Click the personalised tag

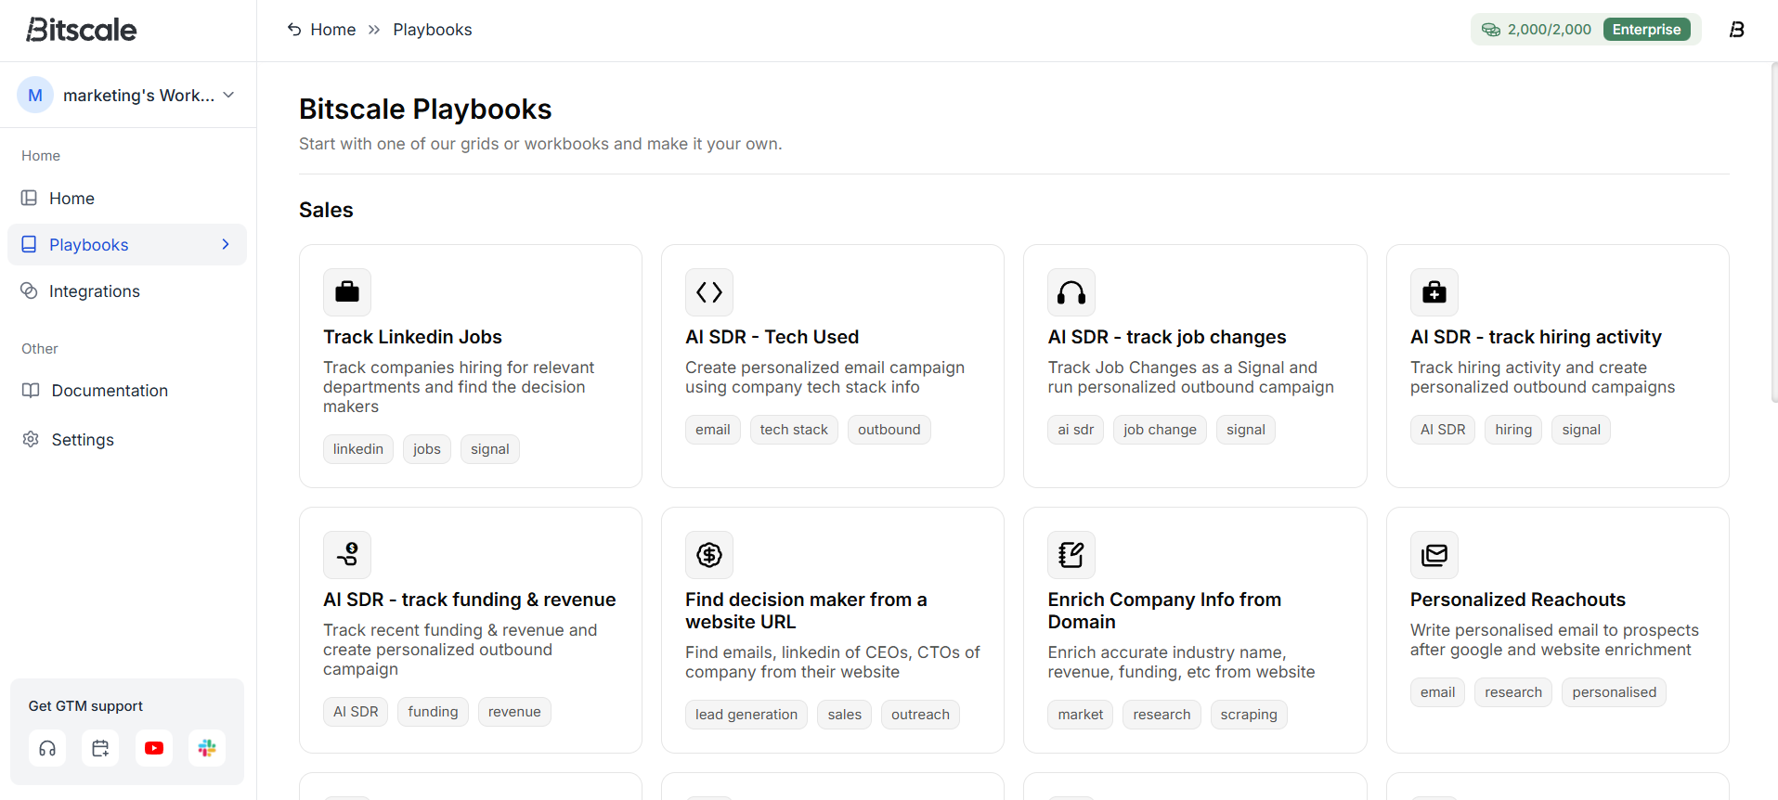tap(1615, 692)
